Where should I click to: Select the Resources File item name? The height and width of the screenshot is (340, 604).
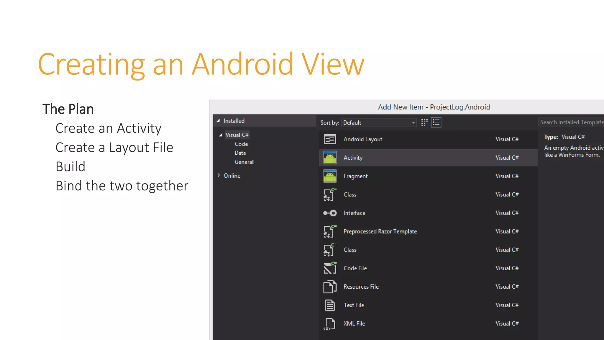click(x=361, y=287)
